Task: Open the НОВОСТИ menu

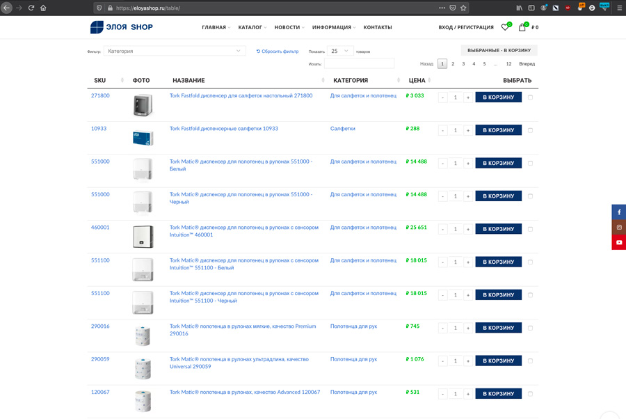Action: pos(289,27)
